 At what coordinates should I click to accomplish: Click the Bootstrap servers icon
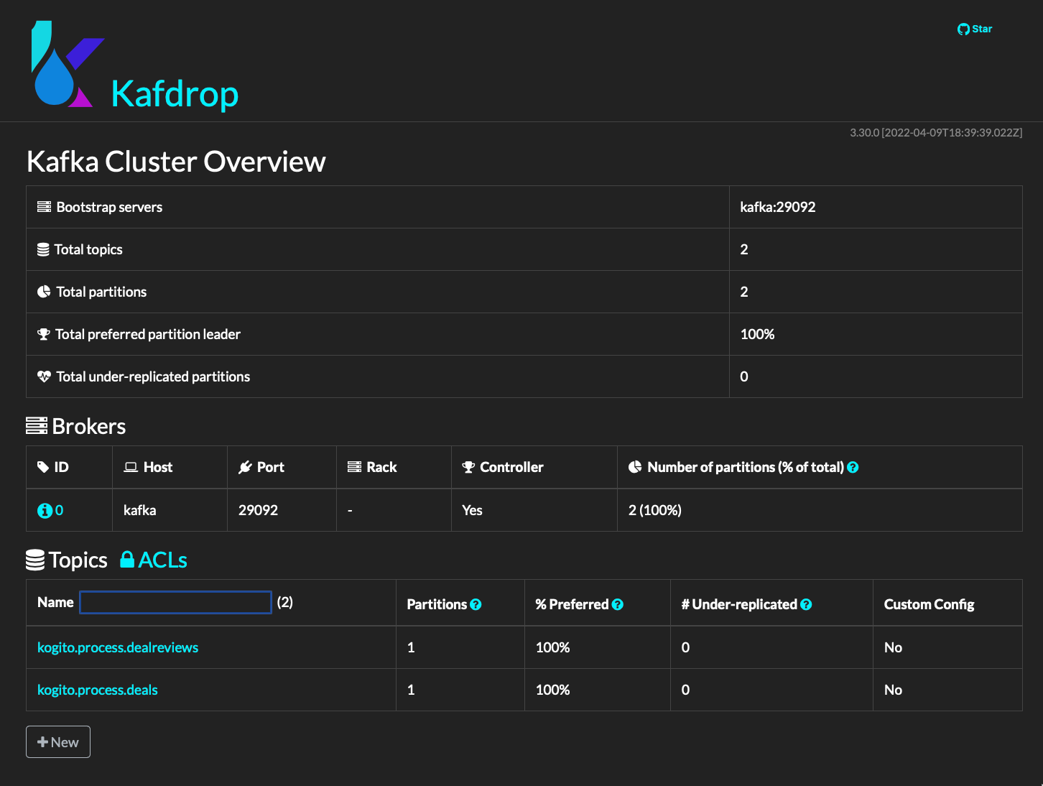click(44, 207)
